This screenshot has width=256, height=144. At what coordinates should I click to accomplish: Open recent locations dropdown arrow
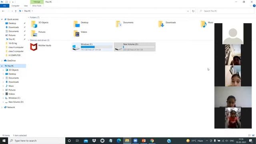click(12, 11)
